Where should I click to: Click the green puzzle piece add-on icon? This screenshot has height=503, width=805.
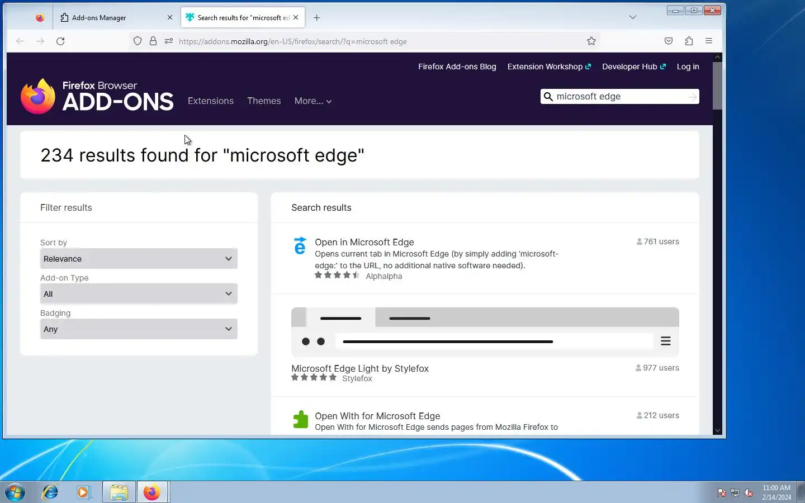point(301,420)
